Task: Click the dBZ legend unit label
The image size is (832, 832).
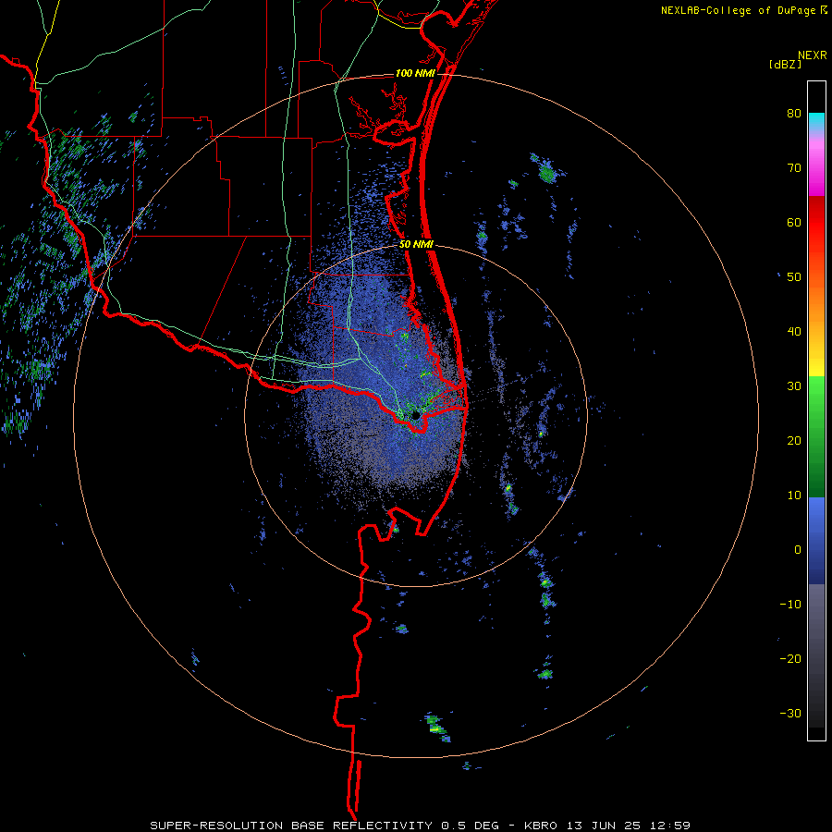Action: click(x=785, y=64)
